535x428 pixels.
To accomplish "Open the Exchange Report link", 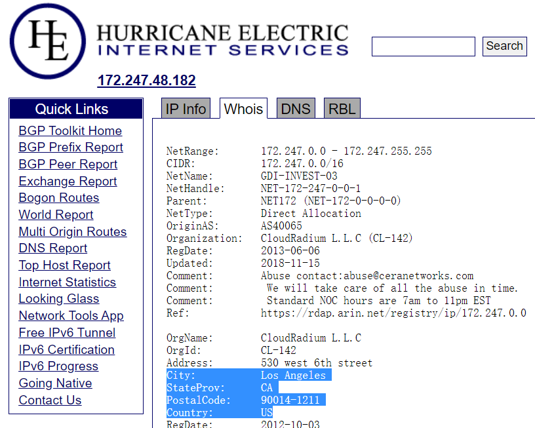I will (x=68, y=181).
